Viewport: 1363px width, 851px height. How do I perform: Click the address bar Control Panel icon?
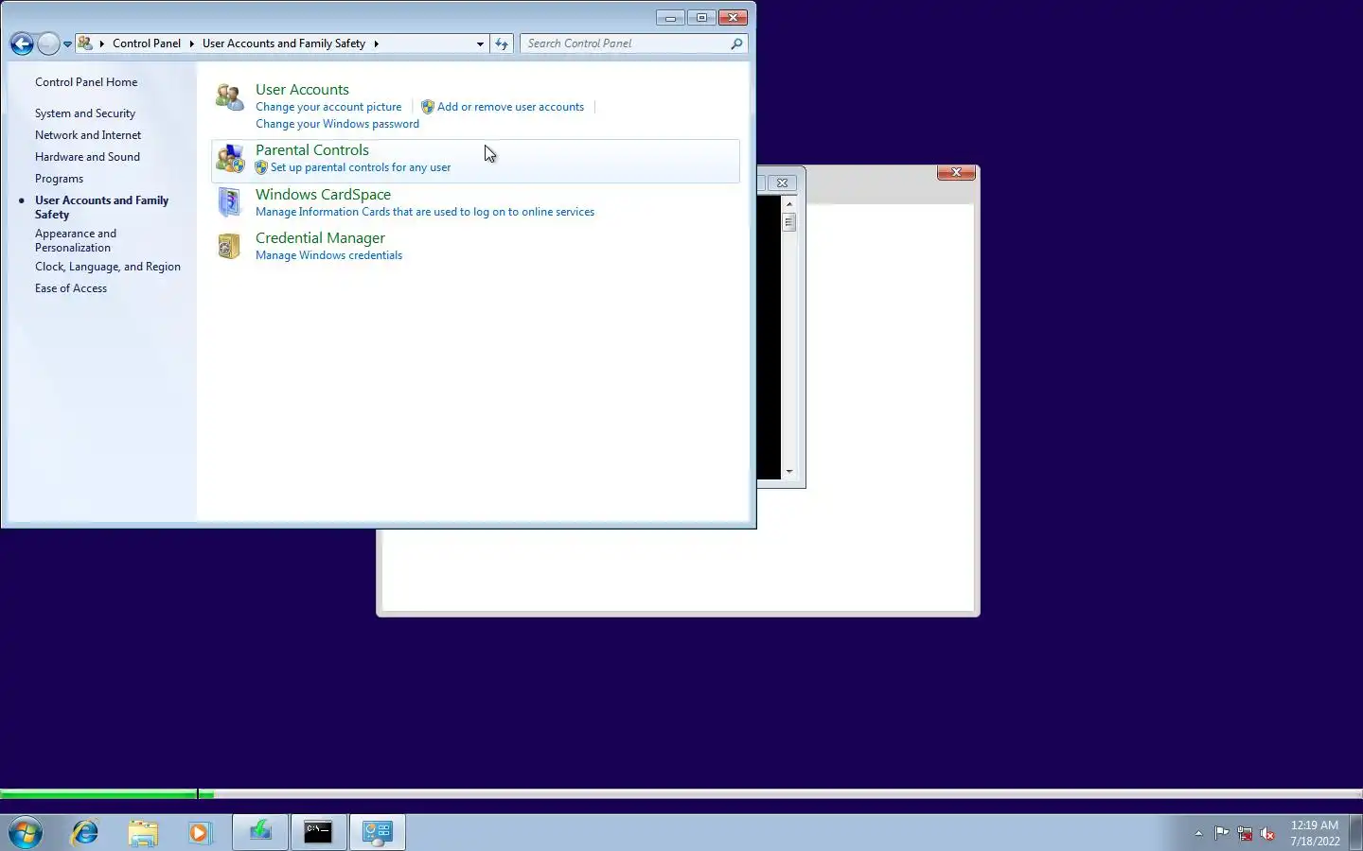(x=85, y=43)
